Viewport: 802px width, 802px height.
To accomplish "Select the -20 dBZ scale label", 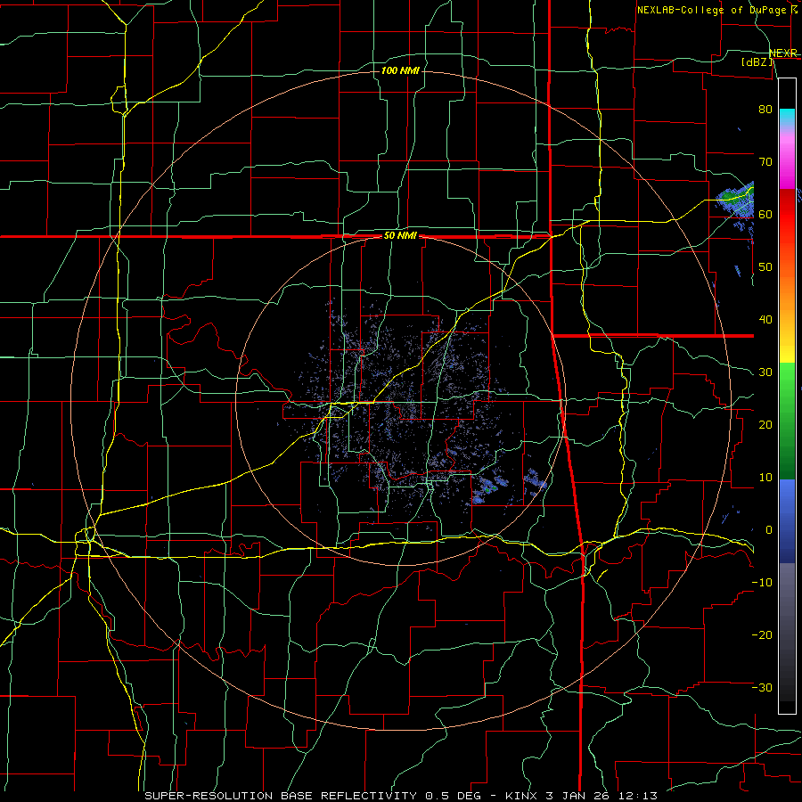I will tap(762, 635).
